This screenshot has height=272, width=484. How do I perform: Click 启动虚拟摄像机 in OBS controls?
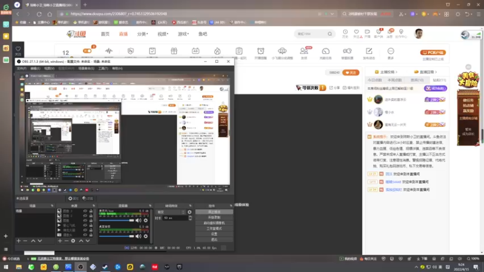[x=214, y=223]
